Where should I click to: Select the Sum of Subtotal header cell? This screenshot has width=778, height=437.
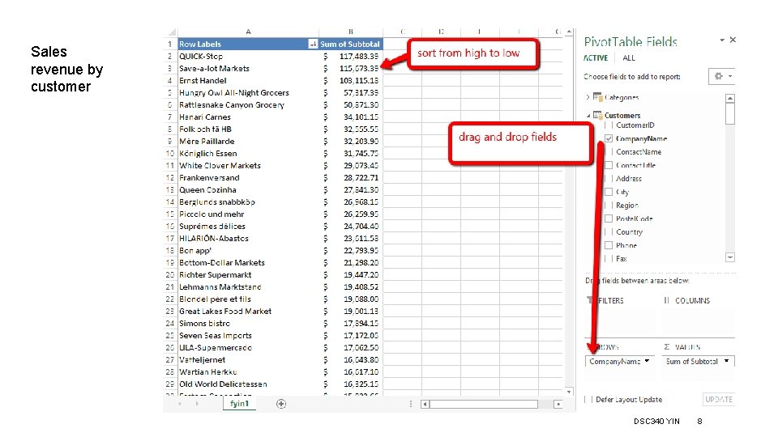[x=351, y=44]
